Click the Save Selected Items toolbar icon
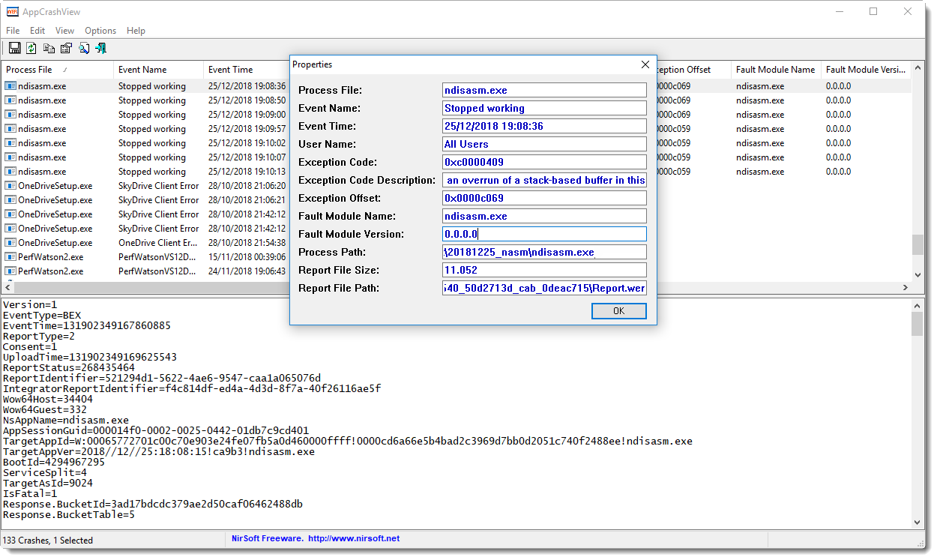The width and height of the screenshot is (937, 560). 14,48
